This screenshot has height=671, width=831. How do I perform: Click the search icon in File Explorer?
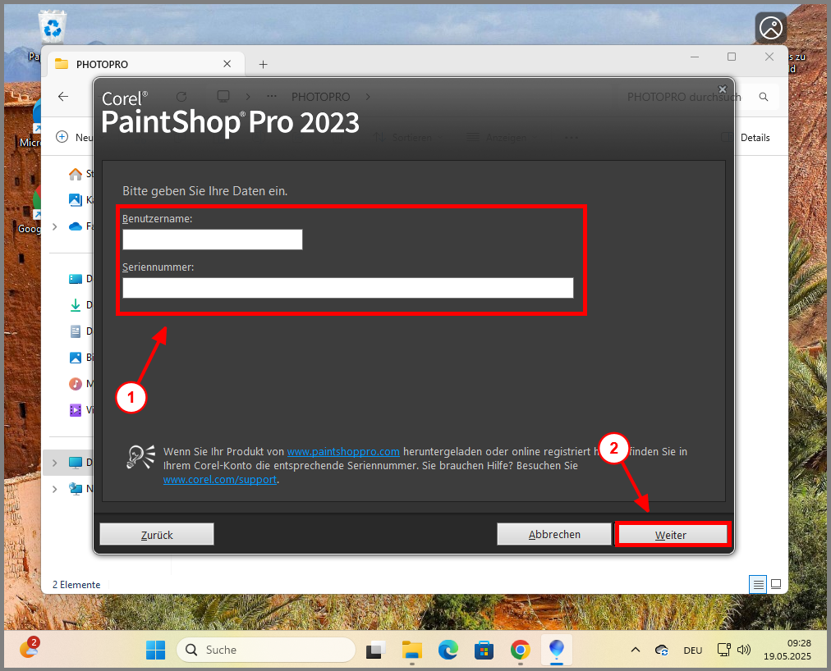[763, 97]
